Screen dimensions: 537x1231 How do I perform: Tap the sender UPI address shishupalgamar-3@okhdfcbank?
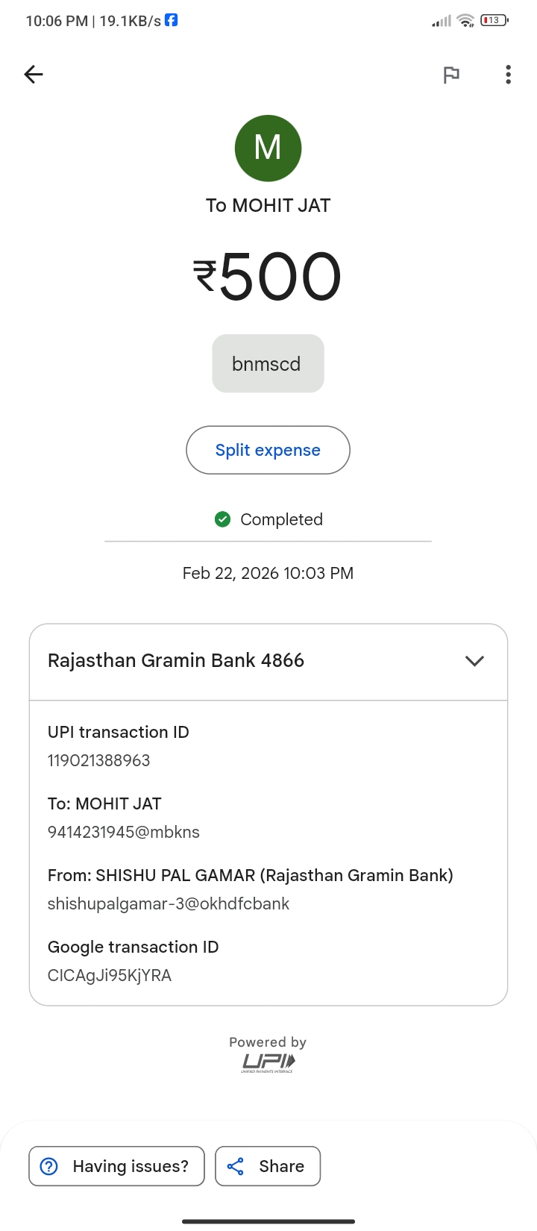pos(169,903)
